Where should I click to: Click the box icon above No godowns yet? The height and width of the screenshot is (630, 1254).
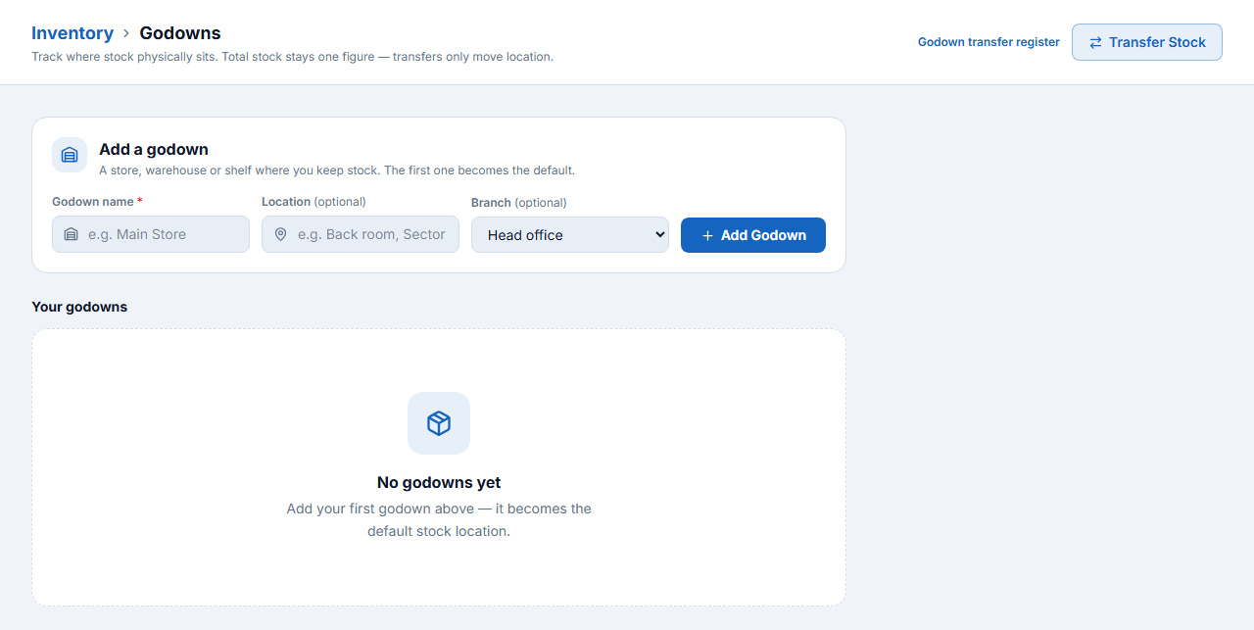(x=439, y=423)
